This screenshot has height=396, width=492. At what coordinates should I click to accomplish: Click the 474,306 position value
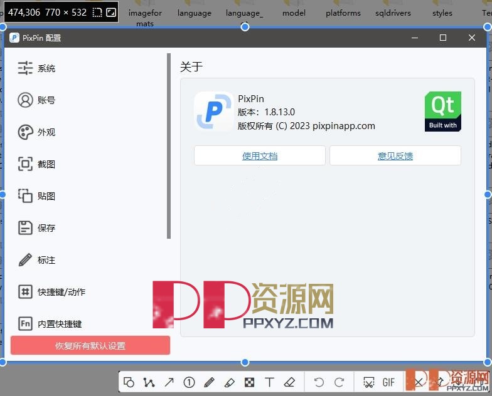click(24, 13)
